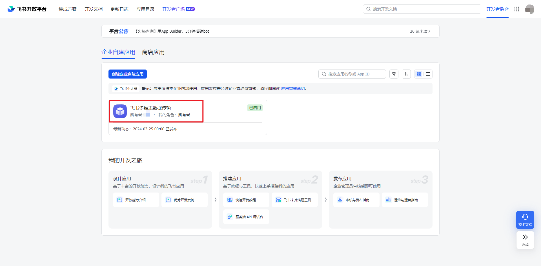Open 审核与发布指南 card
This screenshot has height=266, width=541.
coord(356,200)
